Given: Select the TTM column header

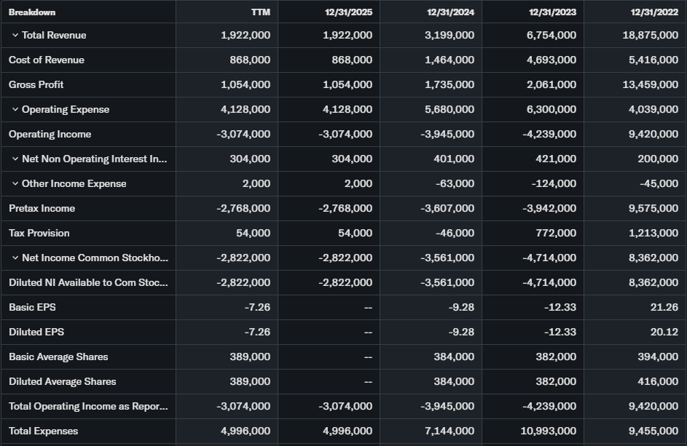Looking at the screenshot, I should [x=260, y=12].
